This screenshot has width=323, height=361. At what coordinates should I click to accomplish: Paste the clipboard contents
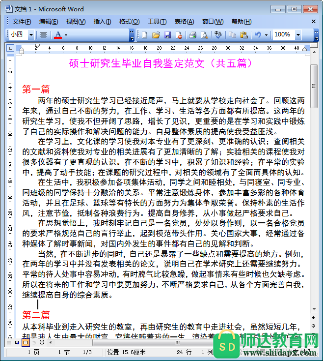243,35
